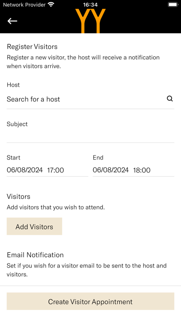Tap the Visitors section heading
Viewport: 181px width, 321px height.
[18, 196]
